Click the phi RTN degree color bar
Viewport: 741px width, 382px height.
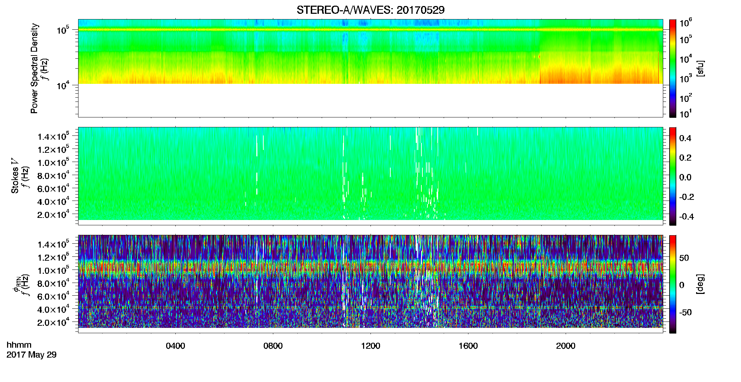coord(672,284)
